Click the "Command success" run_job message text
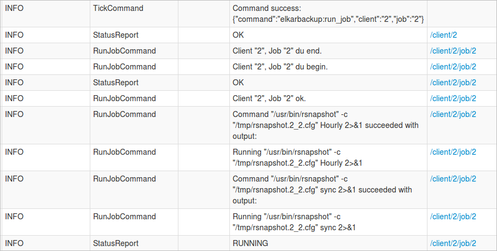 click(x=328, y=14)
